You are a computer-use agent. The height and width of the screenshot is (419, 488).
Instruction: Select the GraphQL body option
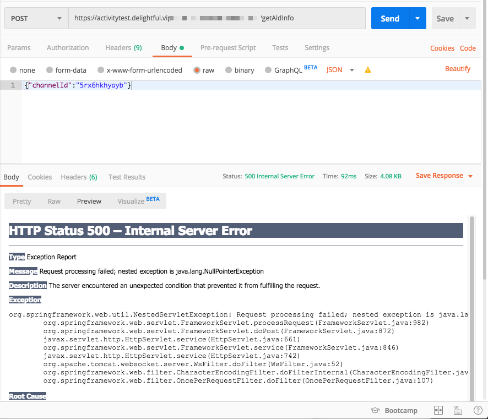coord(268,70)
